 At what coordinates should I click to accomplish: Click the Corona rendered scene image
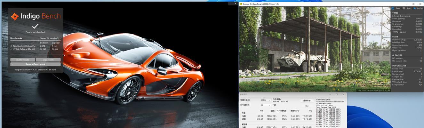pos(315,49)
